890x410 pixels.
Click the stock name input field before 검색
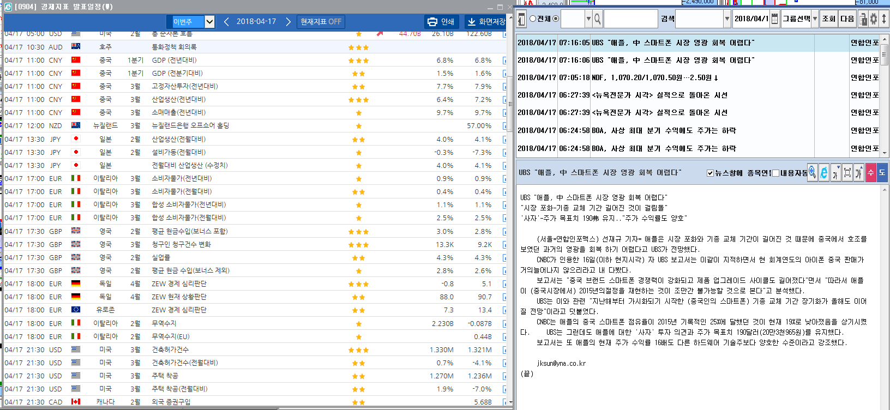tap(631, 19)
